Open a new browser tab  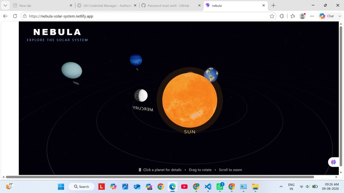[273, 6]
